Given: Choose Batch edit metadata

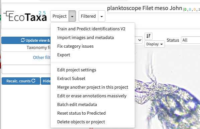Looking at the screenshot, I should pyautogui.click(x=77, y=104).
